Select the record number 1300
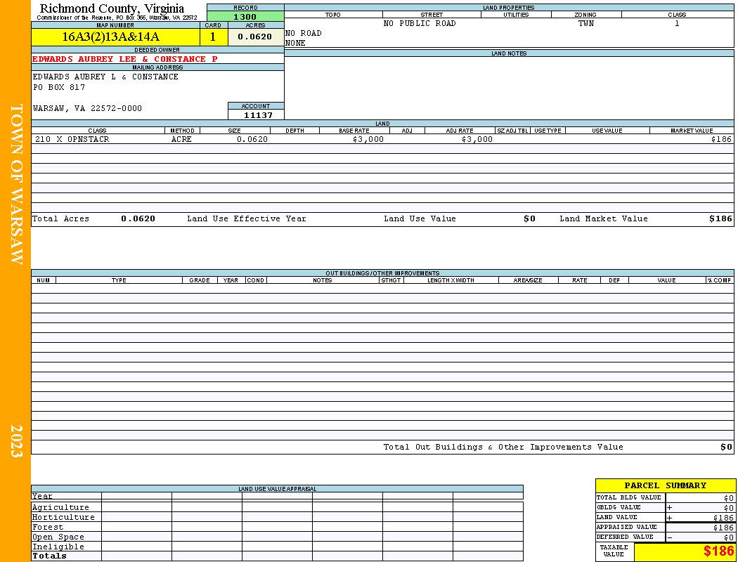738x562 pixels. click(245, 16)
